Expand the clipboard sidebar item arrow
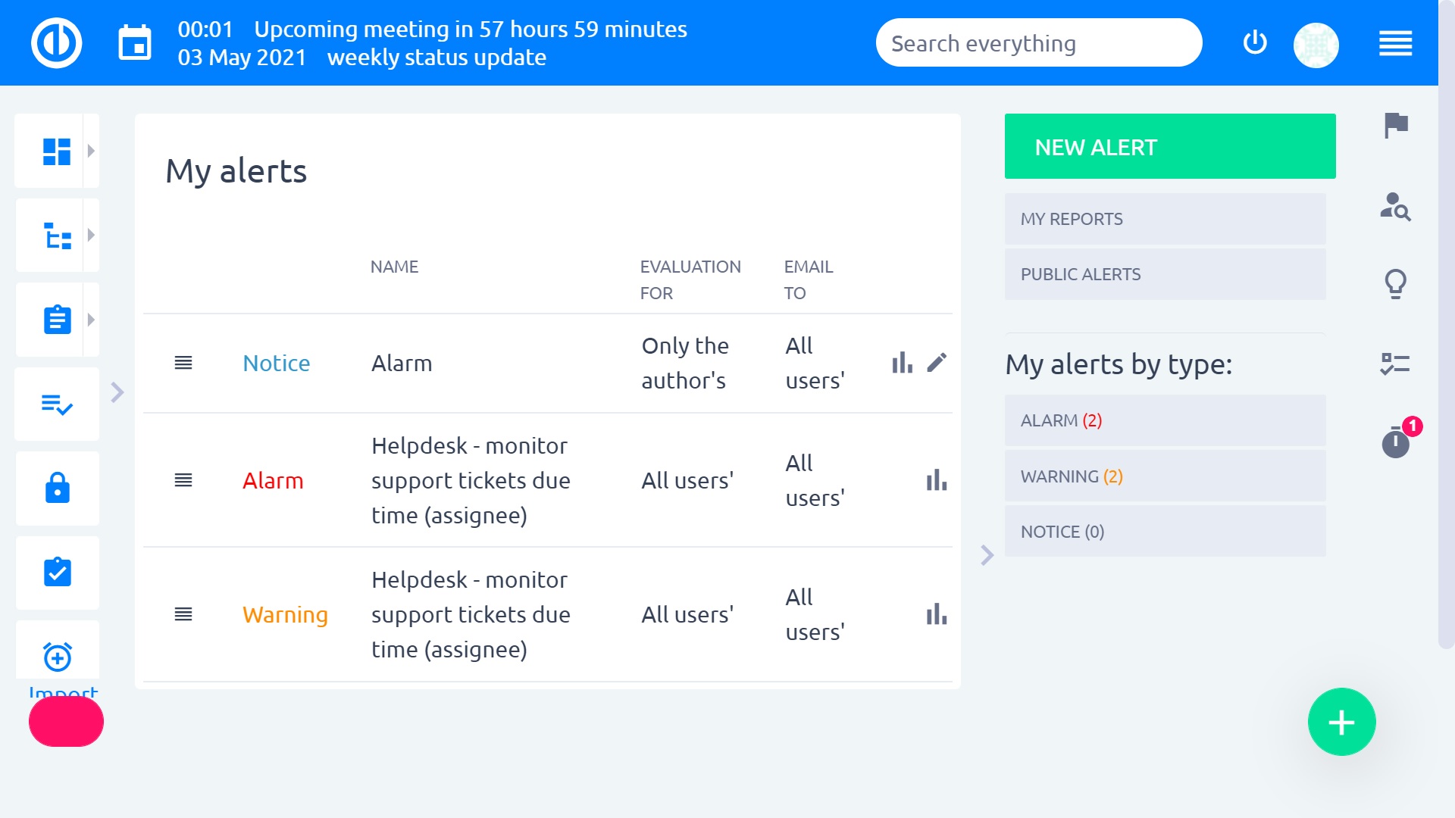Image resolution: width=1455 pixels, height=818 pixels. pyautogui.click(x=91, y=320)
